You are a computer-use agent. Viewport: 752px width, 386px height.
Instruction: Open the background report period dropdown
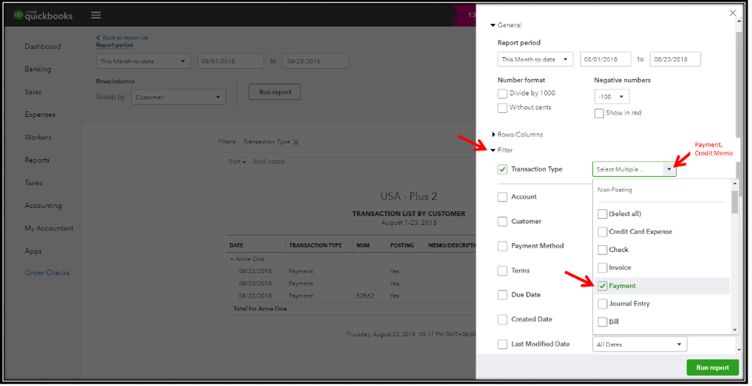point(143,61)
